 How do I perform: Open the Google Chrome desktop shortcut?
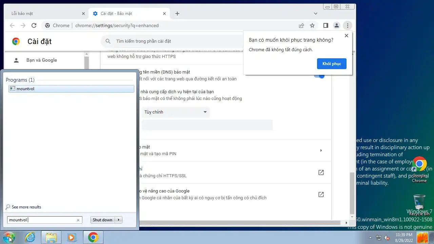419,169
